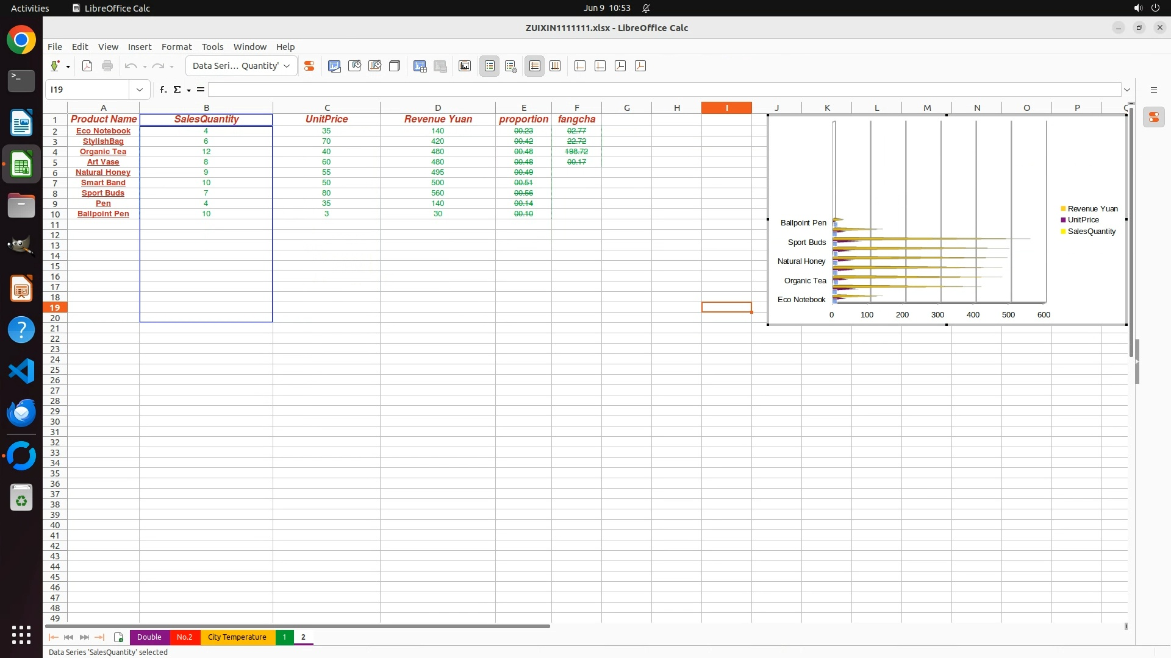
Task: Open LibreOffice Writer from the dock
Action: 21,122
